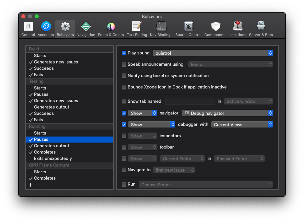Enable Bounce Xcode icon in Dock checkbox
Image resolution: width=304 pixels, height=221 pixels.
pos(124,87)
